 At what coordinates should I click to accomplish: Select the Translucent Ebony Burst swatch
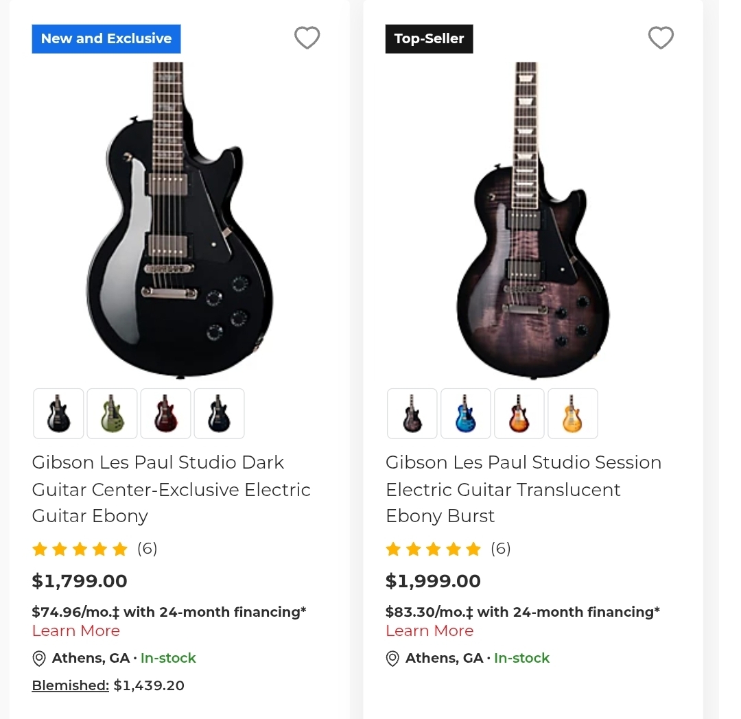[x=412, y=414]
